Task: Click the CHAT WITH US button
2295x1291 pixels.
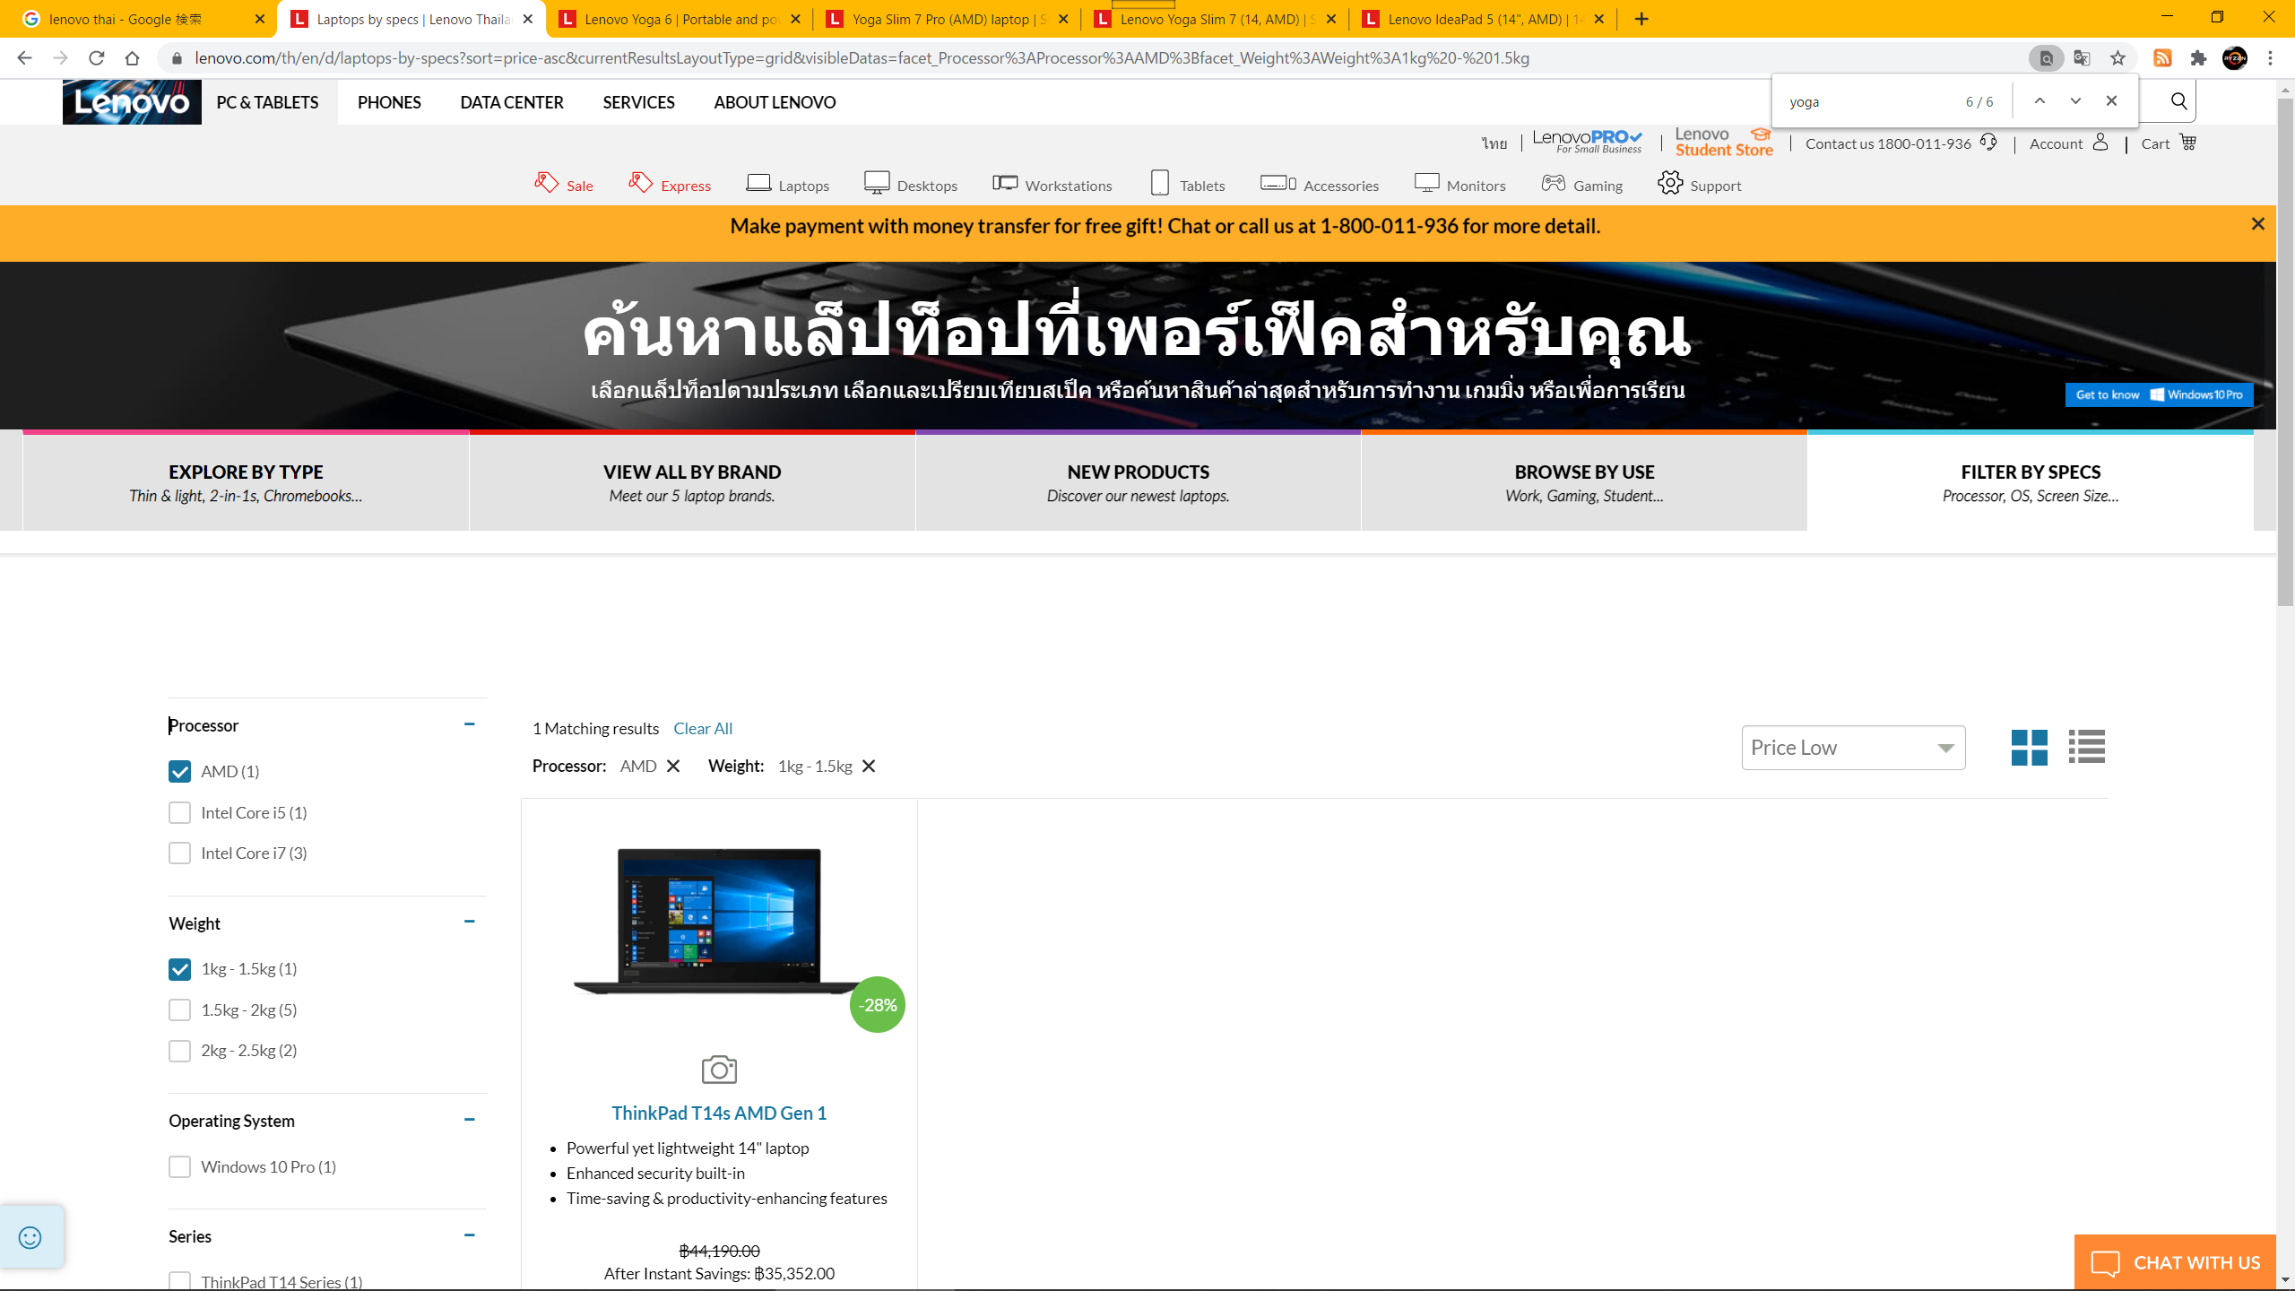Action: point(2175,1262)
